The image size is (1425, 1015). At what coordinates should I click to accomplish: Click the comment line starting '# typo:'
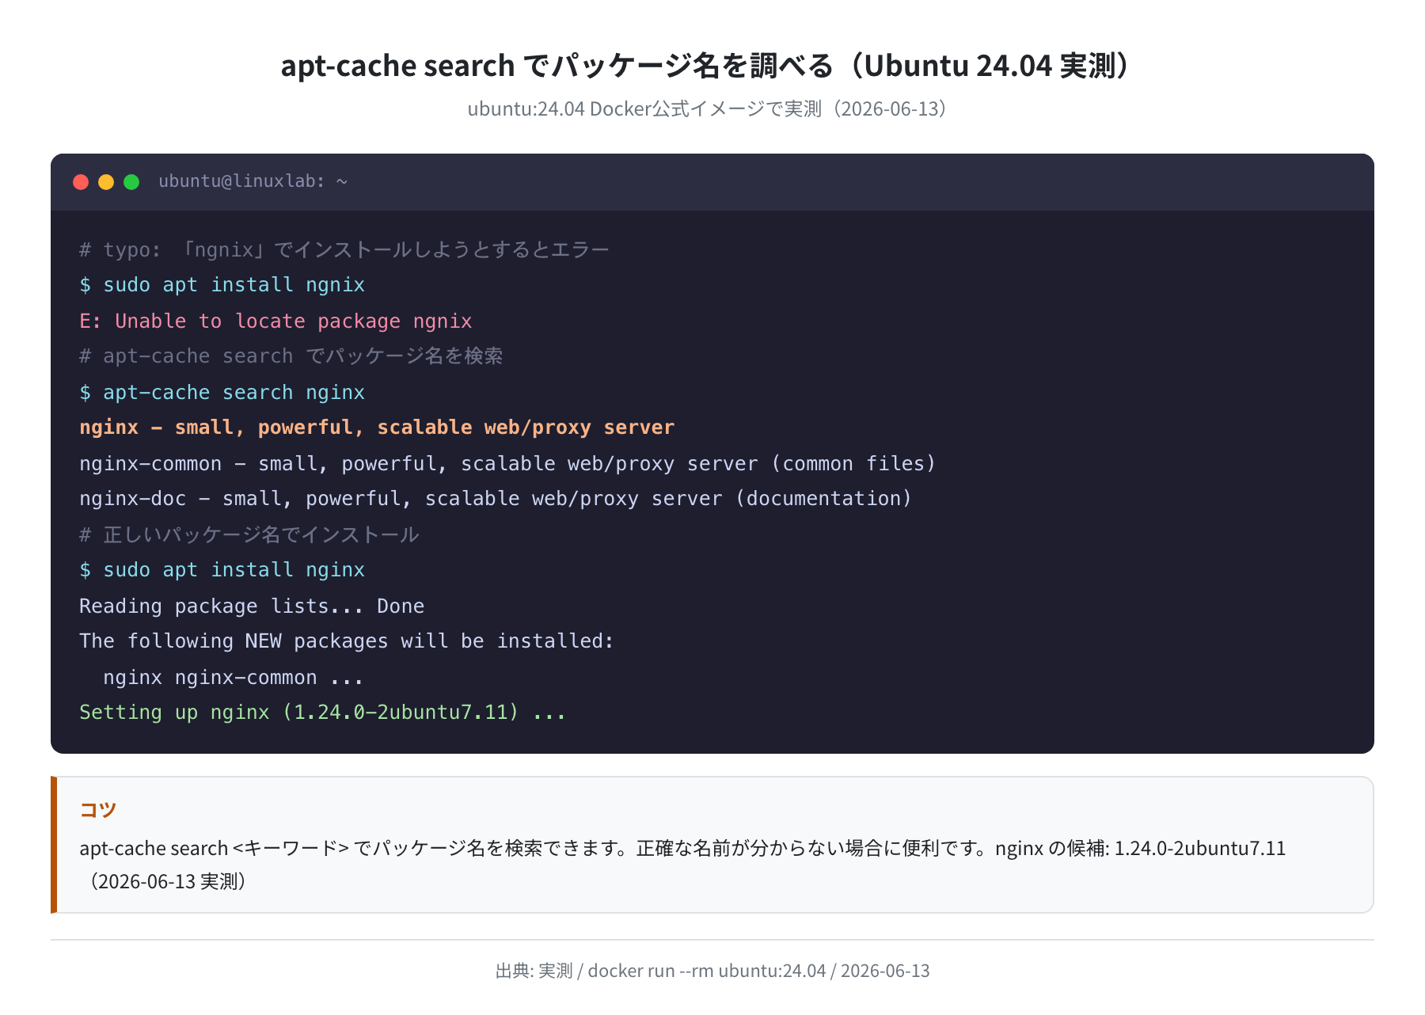(x=344, y=250)
